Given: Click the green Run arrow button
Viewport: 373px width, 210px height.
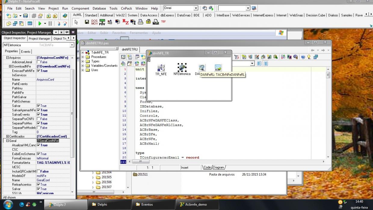Looking at the screenshot, I should tap(40, 23).
